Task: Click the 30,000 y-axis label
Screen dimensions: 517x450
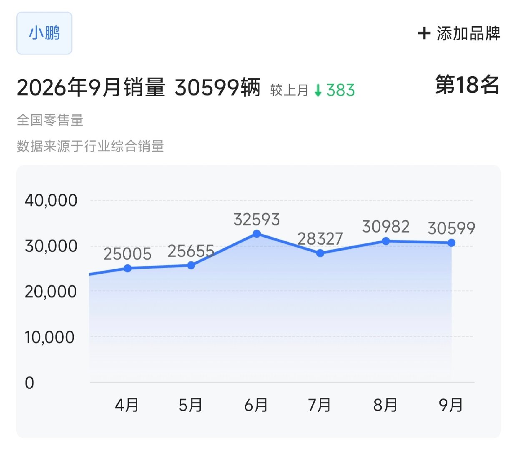Action: (x=51, y=246)
